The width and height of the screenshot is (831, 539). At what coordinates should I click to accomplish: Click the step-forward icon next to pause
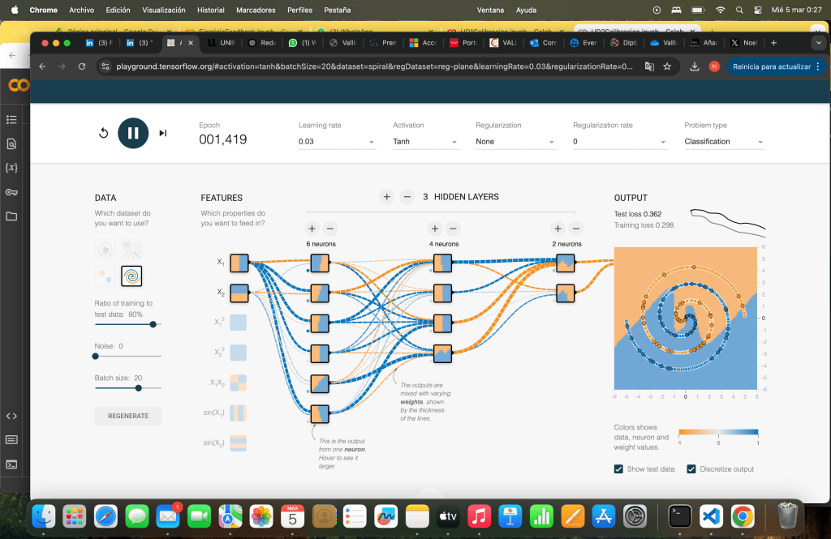pos(163,133)
